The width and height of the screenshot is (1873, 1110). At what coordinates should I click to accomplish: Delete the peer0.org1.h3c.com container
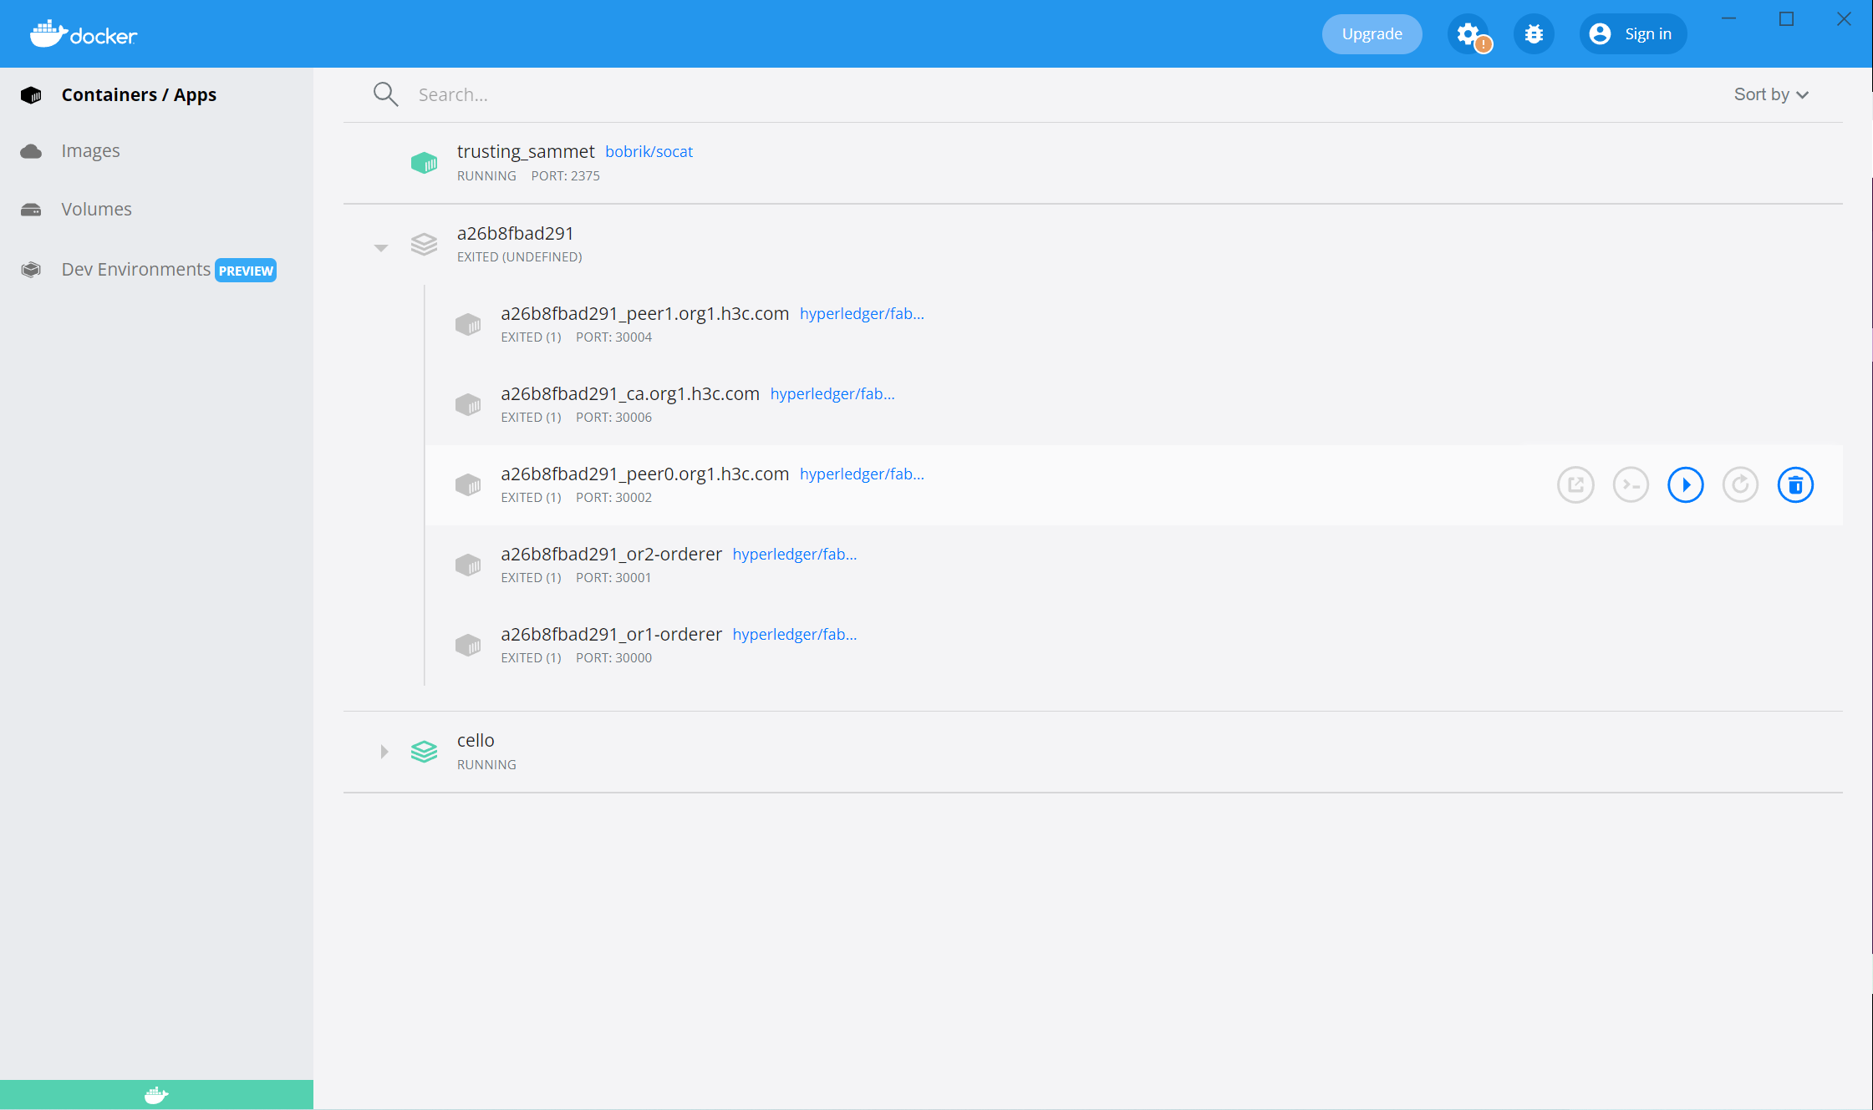1794,485
